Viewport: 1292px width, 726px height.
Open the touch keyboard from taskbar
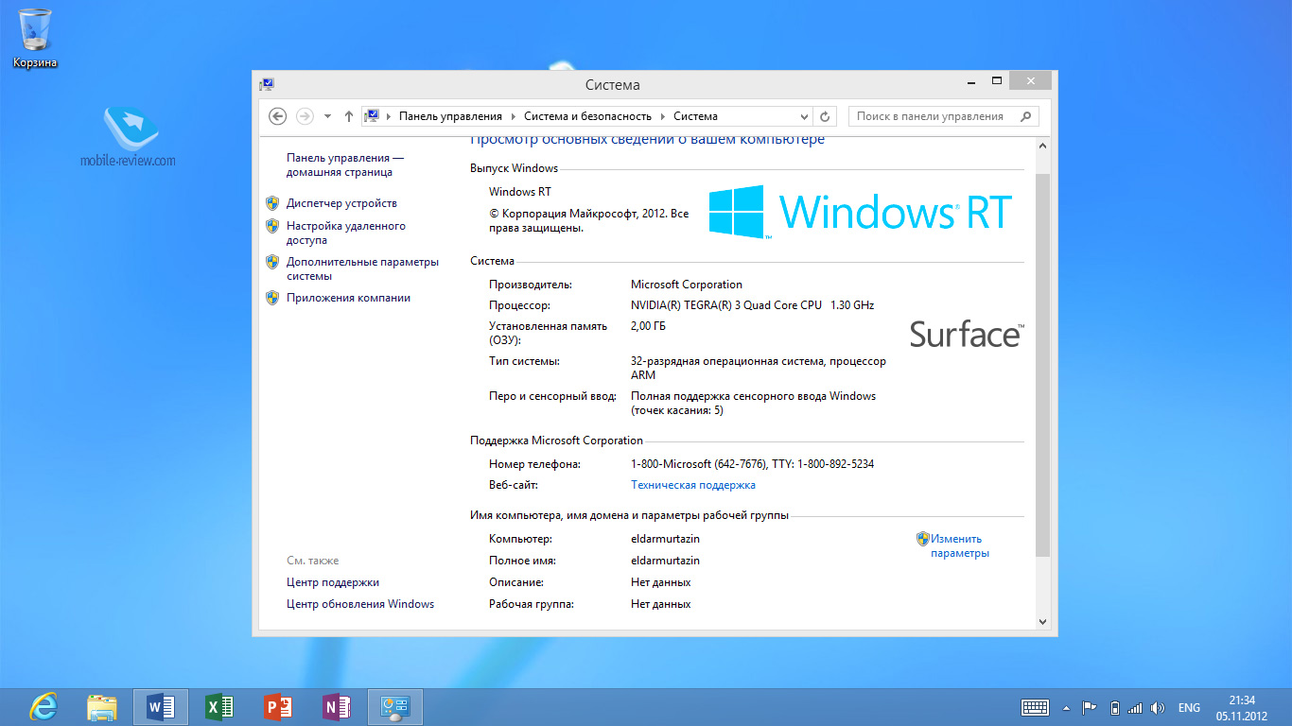coord(1035,707)
